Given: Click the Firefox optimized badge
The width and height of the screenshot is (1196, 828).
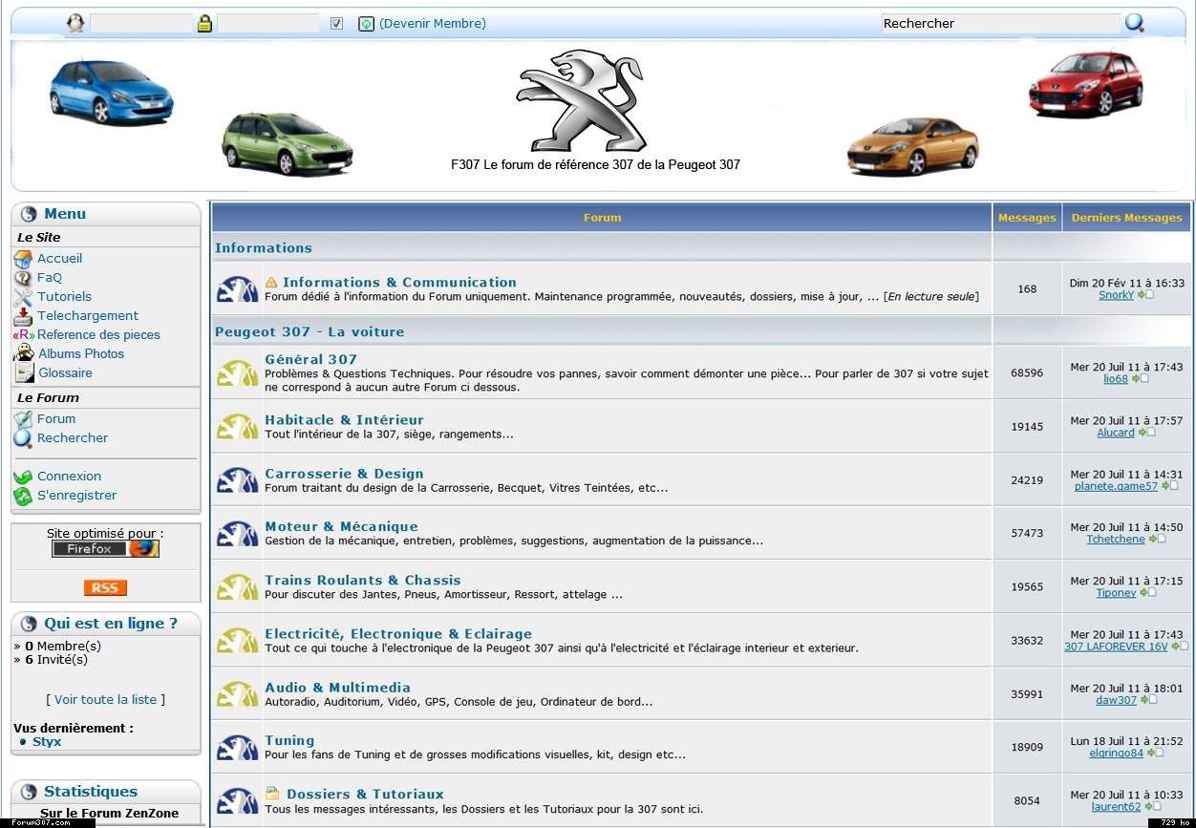Looking at the screenshot, I should pyautogui.click(x=105, y=548).
